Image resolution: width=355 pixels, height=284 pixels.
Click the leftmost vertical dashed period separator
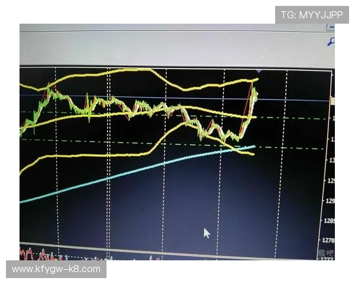pos(57,177)
